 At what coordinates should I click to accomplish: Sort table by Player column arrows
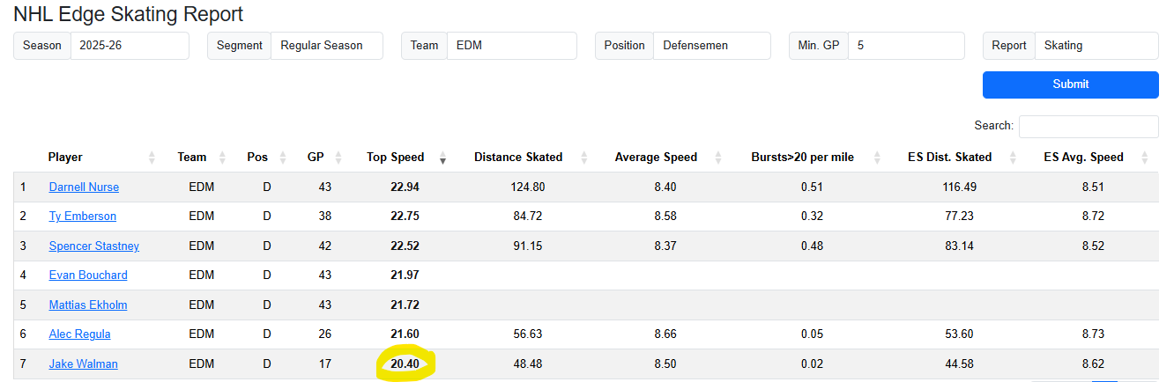pyautogui.click(x=152, y=158)
